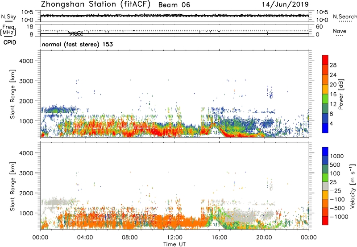Viewport: 357px width, 247px height.
Task: Click the 'Zhongshan Station (fitACF)' title
Action: [x=95, y=4]
